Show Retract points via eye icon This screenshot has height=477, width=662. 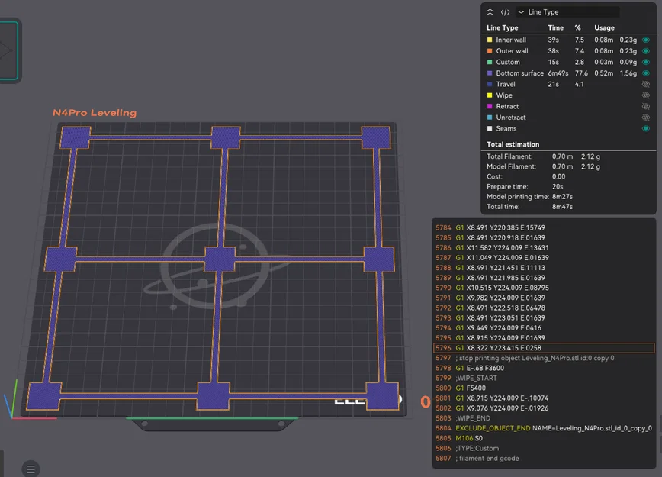point(645,106)
